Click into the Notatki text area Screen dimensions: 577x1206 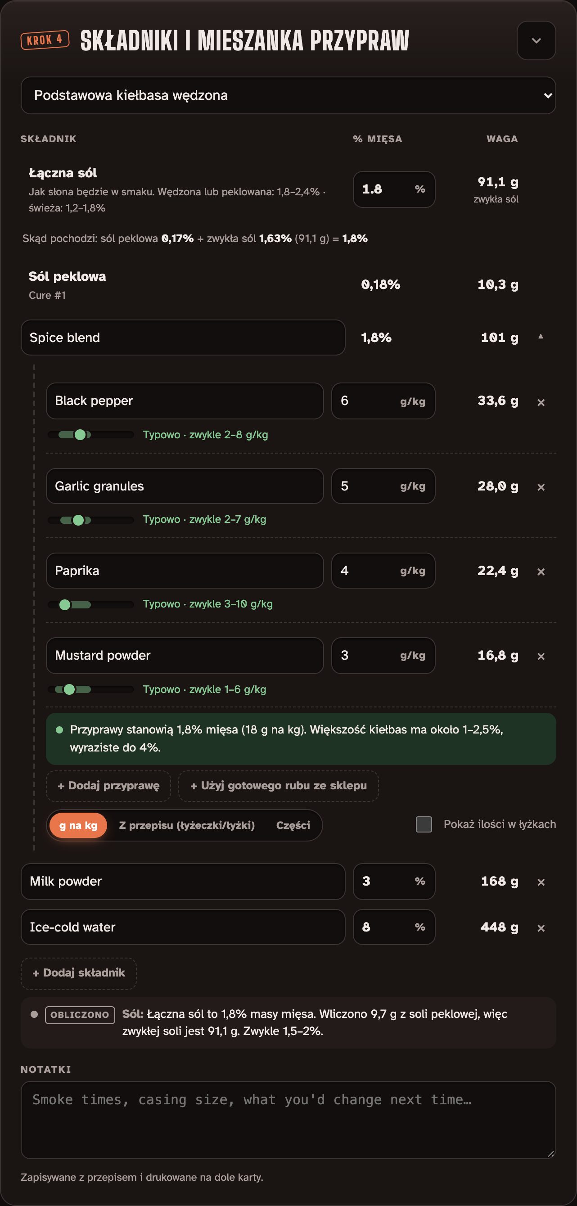coord(288,1120)
